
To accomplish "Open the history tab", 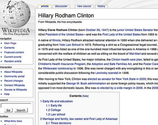I will (x=101, y=6).
